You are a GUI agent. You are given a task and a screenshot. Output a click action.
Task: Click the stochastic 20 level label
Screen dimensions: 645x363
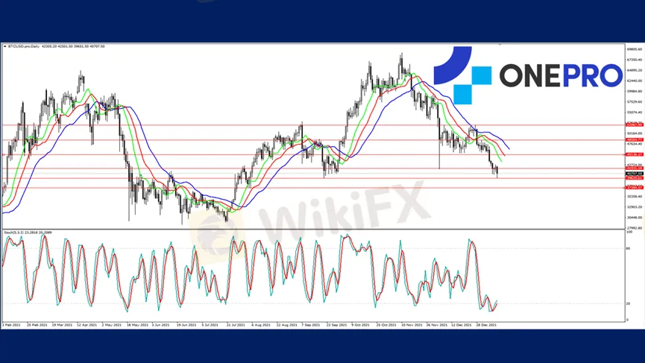(x=628, y=303)
